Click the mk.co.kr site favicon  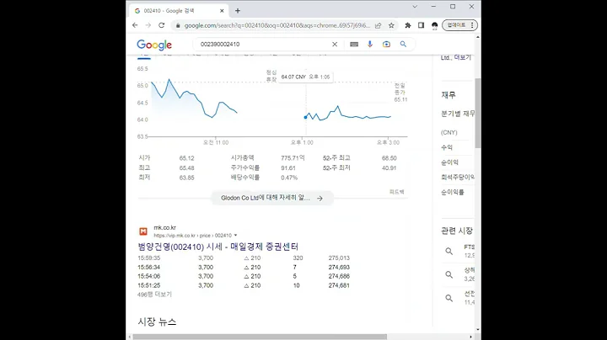coord(143,231)
